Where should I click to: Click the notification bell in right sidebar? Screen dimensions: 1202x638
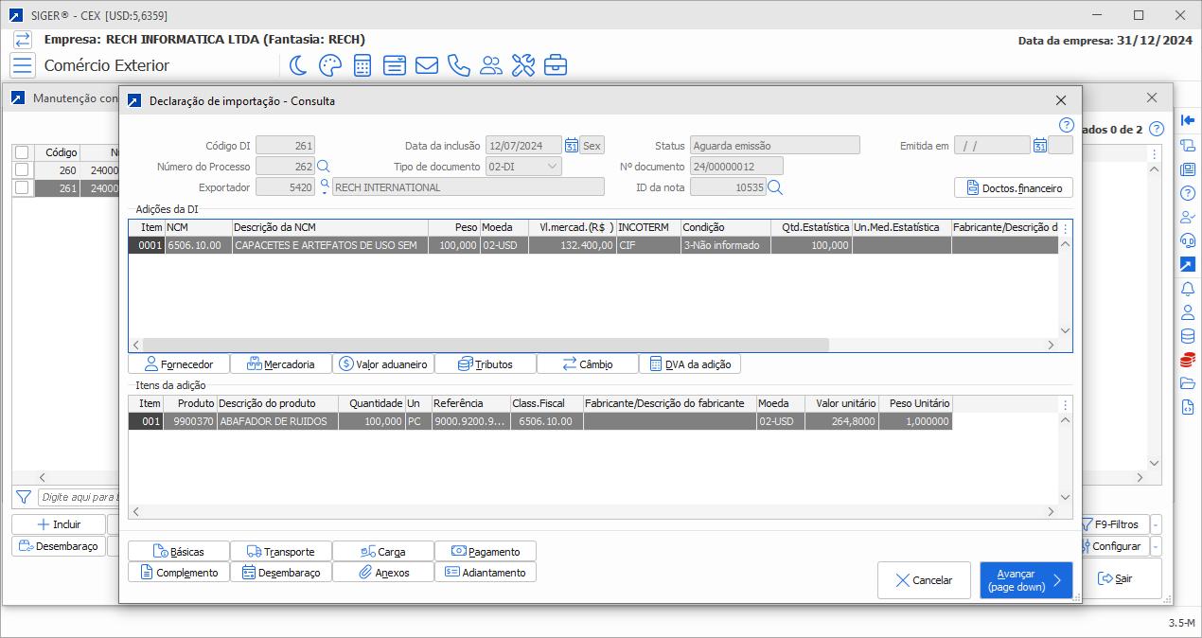coord(1187,289)
